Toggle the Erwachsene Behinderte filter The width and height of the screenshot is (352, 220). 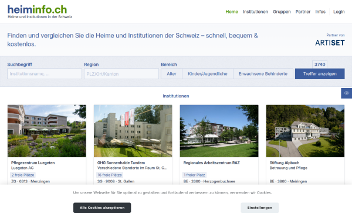263,74
